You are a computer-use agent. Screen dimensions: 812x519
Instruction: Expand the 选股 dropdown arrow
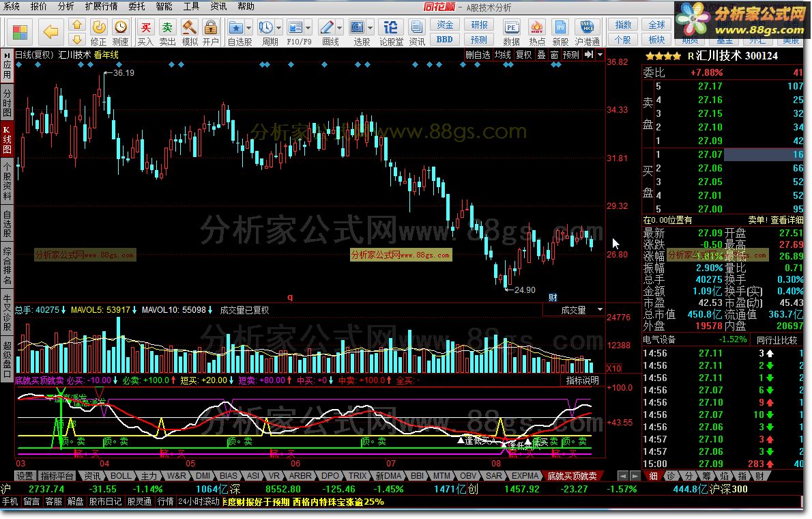[371, 27]
